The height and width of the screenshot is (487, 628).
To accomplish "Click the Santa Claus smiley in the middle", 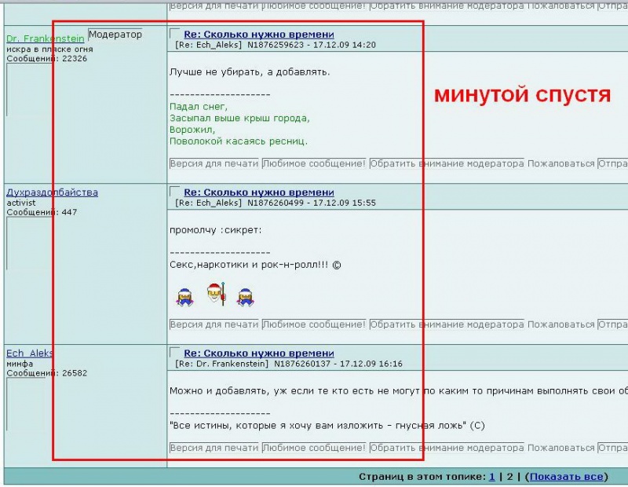I will tap(215, 296).
